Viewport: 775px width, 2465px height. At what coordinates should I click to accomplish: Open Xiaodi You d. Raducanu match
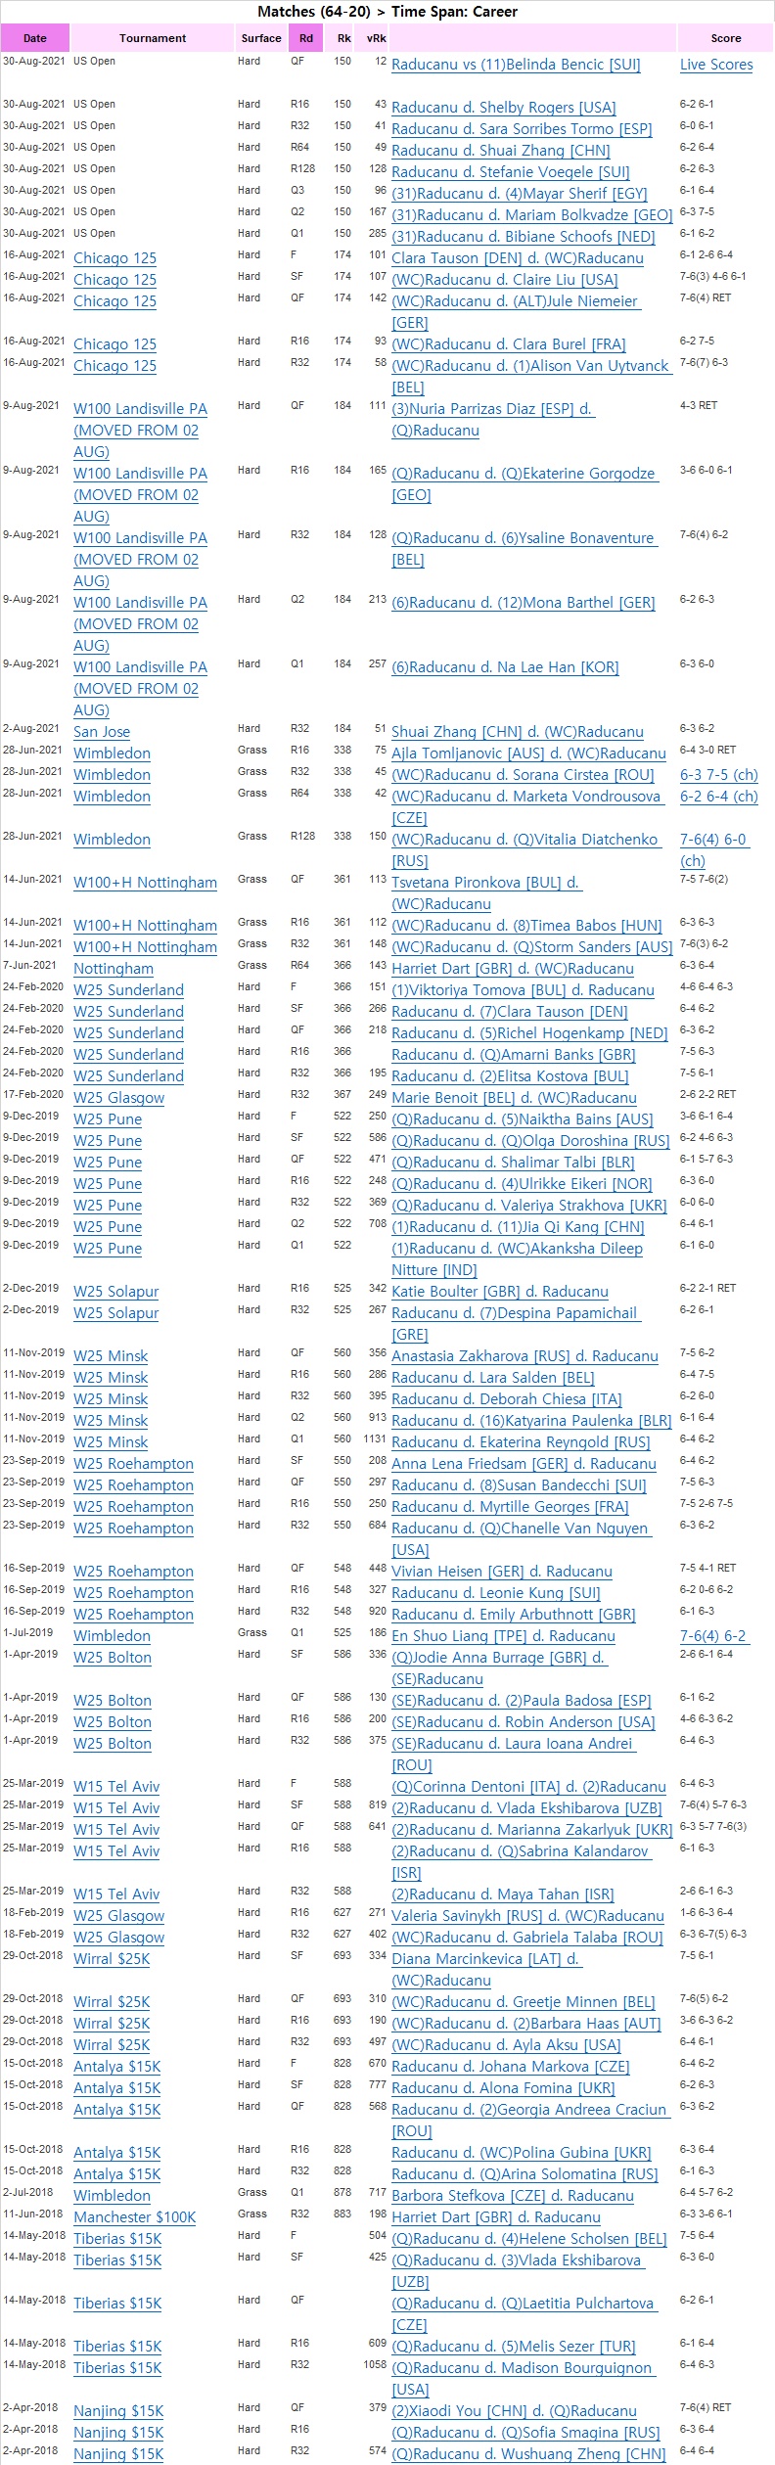point(514,2411)
